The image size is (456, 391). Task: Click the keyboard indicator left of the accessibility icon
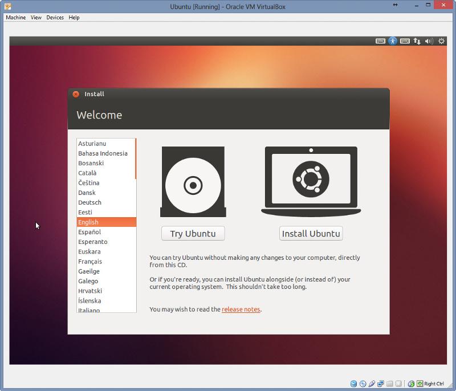pyautogui.click(x=380, y=41)
